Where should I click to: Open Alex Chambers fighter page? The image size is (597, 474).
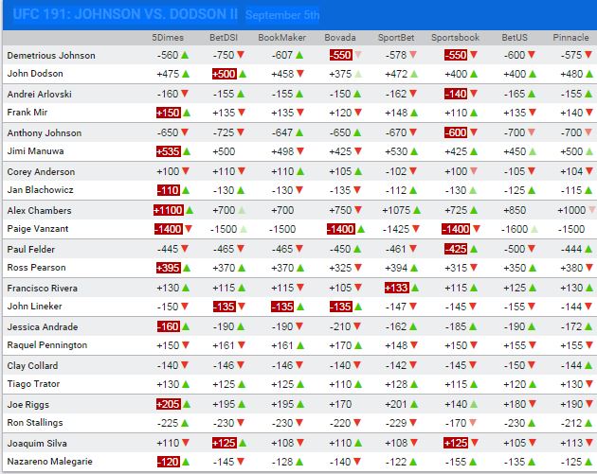tap(39, 211)
